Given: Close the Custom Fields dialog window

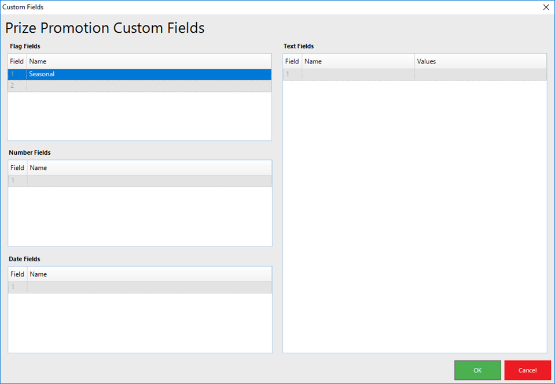Looking at the screenshot, I should (546, 7).
